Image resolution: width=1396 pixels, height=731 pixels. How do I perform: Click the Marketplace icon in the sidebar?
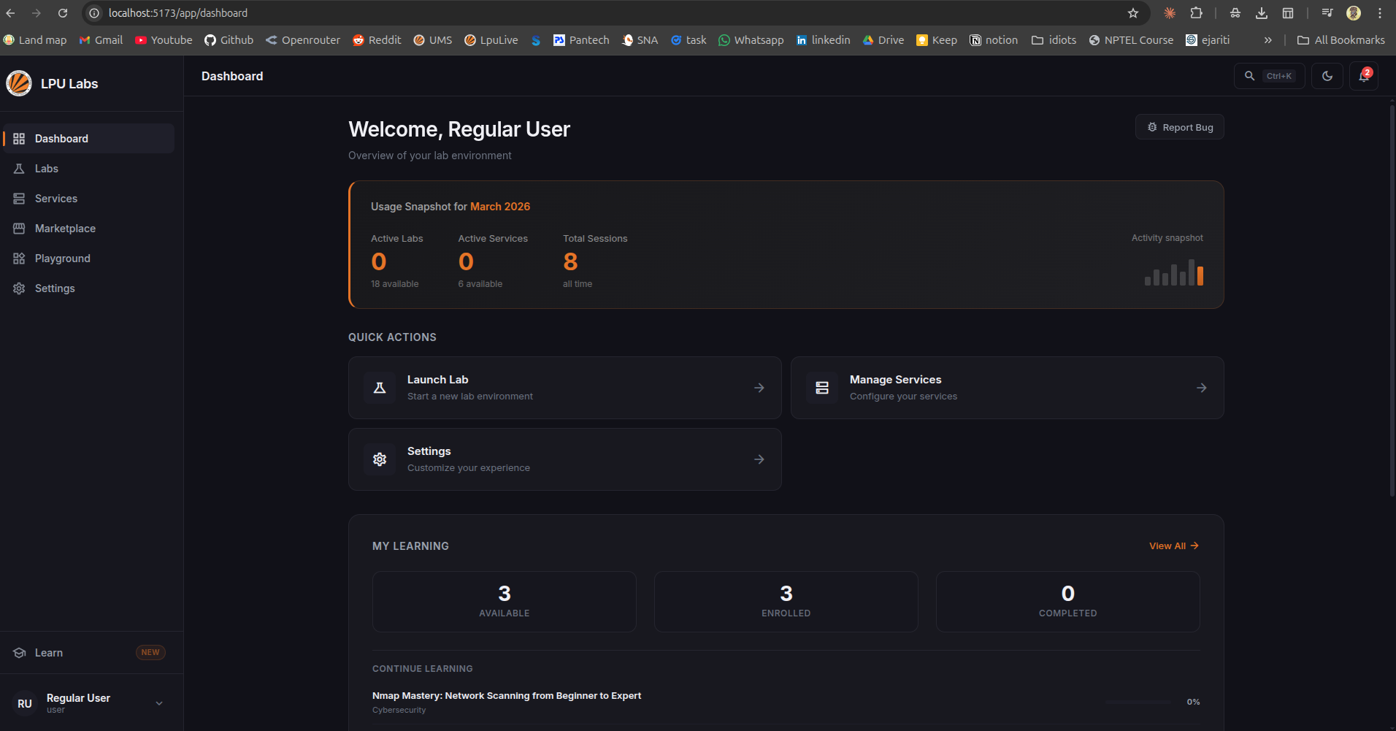point(19,228)
